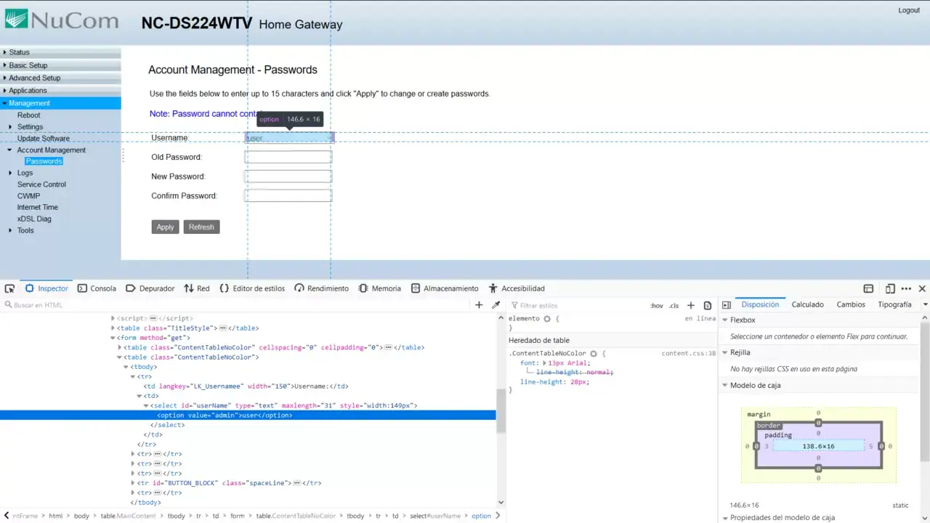Open Update Software in sidebar

point(44,138)
